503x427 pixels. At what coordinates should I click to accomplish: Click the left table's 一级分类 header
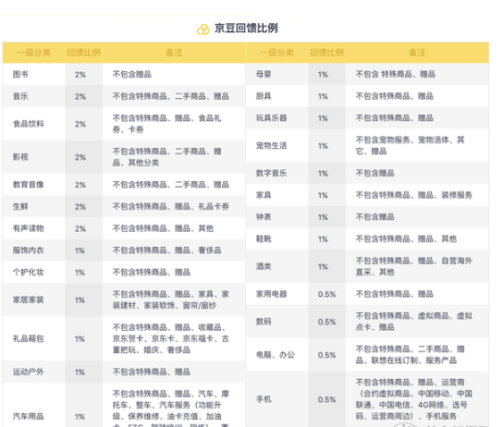point(33,53)
